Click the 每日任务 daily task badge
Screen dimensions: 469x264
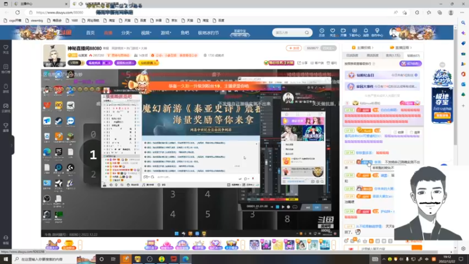click(279, 63)
